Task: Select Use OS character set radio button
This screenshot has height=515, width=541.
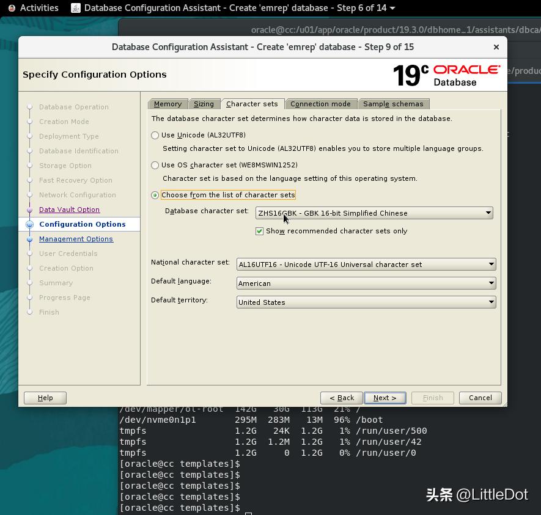Action: [x=155, y=165]
